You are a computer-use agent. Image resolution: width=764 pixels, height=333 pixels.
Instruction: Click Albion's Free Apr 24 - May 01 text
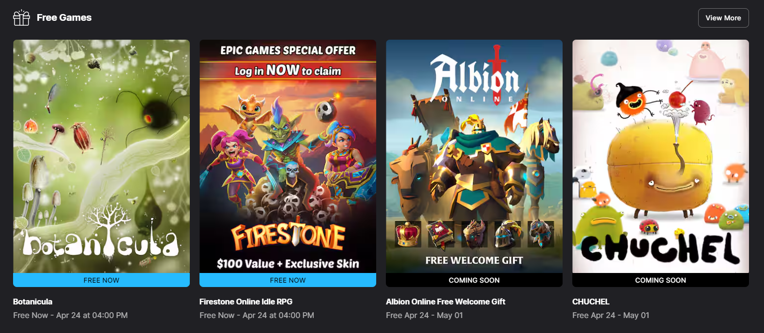click(x=424, y=315)
